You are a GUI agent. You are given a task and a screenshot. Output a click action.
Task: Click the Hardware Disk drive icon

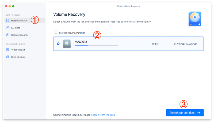(8, 20)
